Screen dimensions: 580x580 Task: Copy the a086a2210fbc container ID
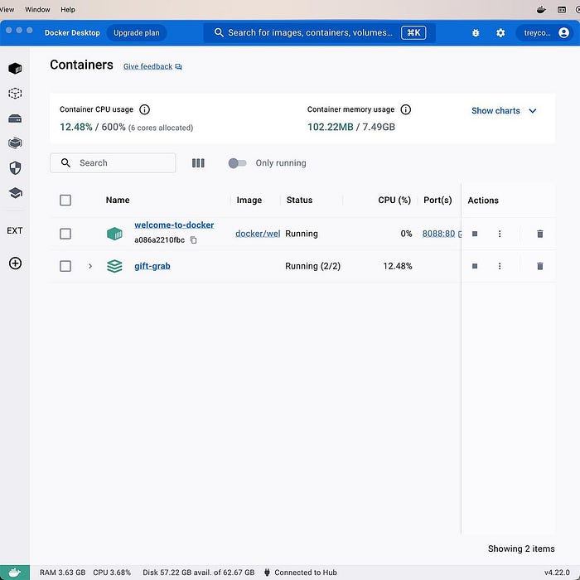(x=194, y=240)
